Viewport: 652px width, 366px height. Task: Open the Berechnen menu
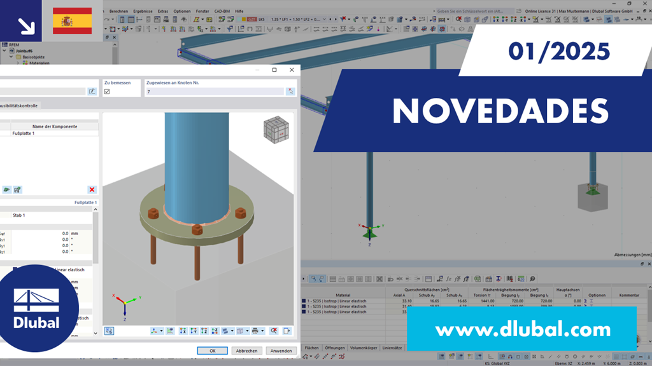click(118, 11)
